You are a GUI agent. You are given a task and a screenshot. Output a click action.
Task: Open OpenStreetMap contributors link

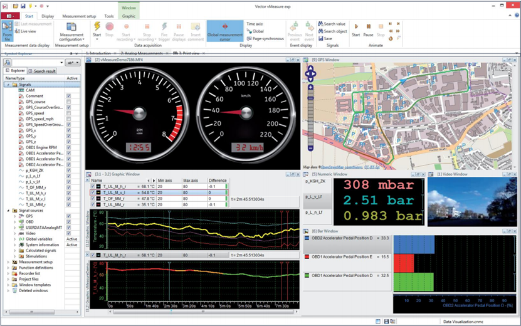(x=342, y=167)
